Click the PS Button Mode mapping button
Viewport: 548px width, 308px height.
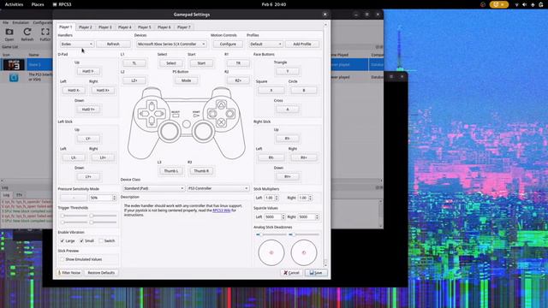187,80
